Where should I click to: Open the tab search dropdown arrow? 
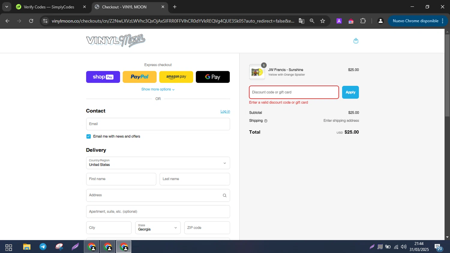tap(7, 7)
